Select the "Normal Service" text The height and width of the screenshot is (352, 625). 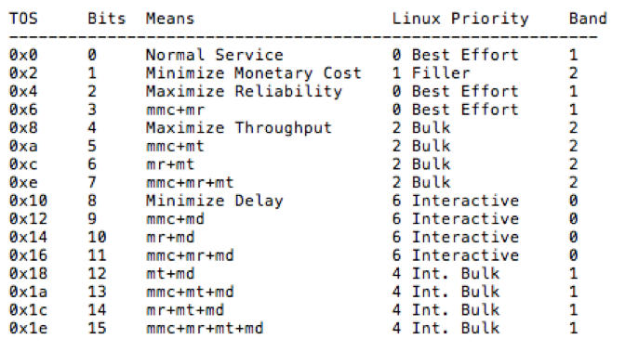[x=215, y=55]
